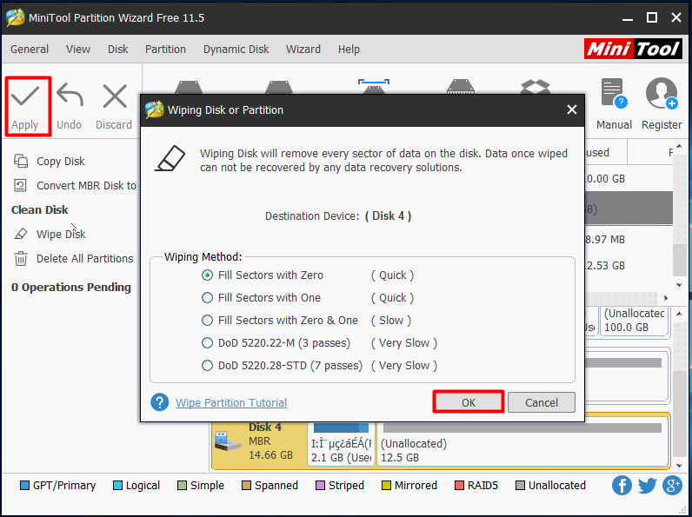Click the Mirrored legend swatch
This screenshot has height=517, width=692.
tap(386, 485)
